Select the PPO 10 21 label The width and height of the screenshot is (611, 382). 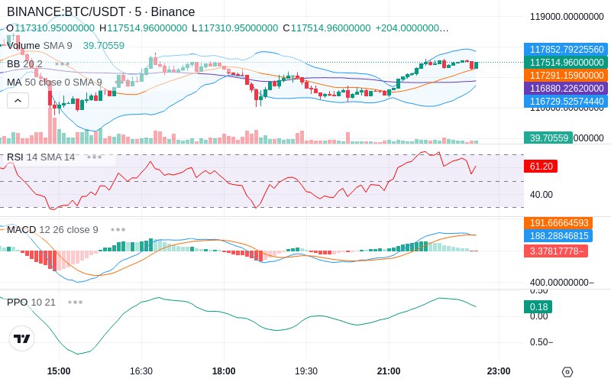tap(31, 302)
